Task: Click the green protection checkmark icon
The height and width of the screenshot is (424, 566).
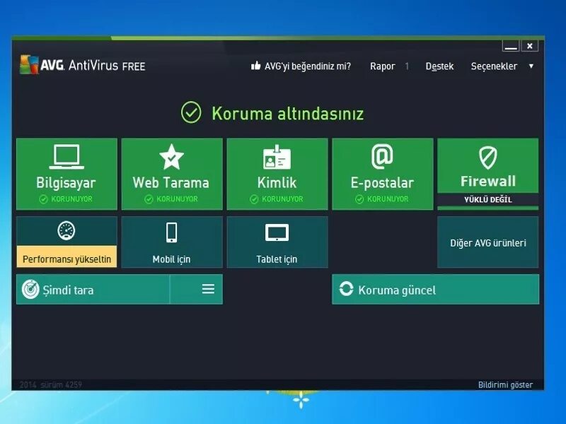Action: pos(191,112)
